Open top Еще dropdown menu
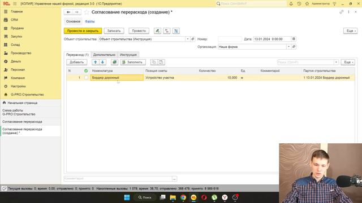Image resolution: width=362 pixels, height=203 pixels. coord(351,31)
